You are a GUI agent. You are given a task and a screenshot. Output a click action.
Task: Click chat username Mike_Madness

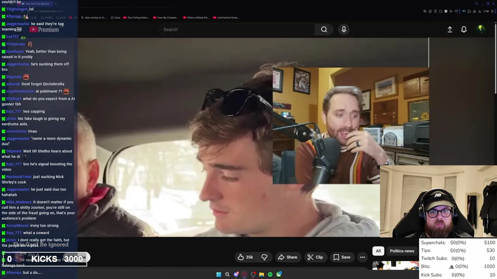[19, 202]
